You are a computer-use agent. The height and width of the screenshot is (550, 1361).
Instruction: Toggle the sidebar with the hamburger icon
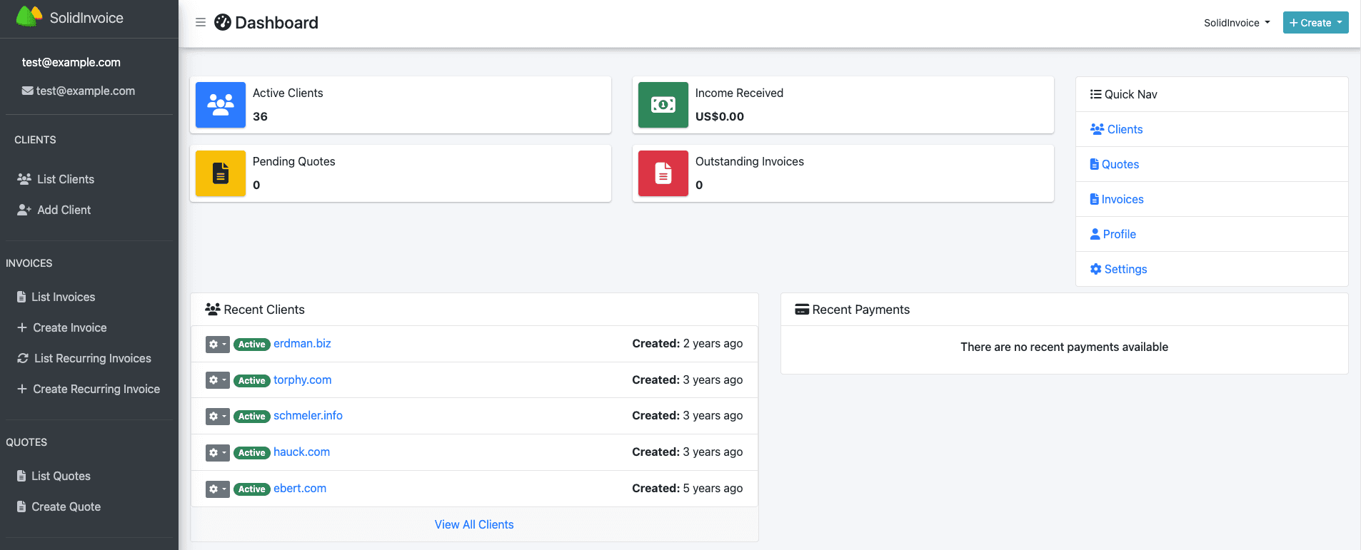[x=201, y=23]
